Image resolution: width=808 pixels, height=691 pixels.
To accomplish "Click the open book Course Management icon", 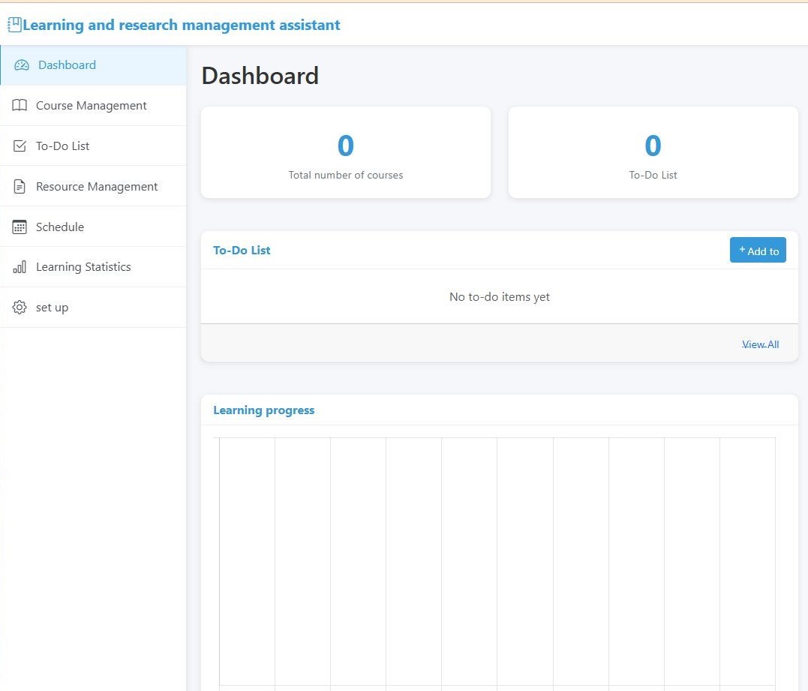I will [20, 106].
